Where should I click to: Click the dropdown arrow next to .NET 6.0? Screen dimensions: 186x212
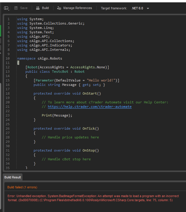(148, 8)
